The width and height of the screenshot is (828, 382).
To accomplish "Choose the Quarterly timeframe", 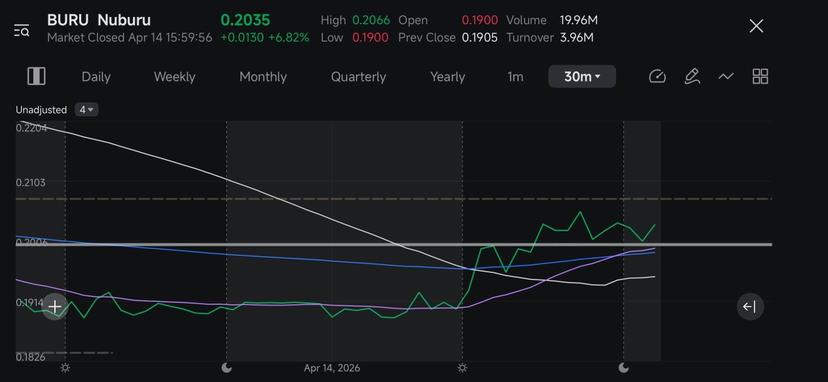I will pyautogui.click(x=358, y=76).
